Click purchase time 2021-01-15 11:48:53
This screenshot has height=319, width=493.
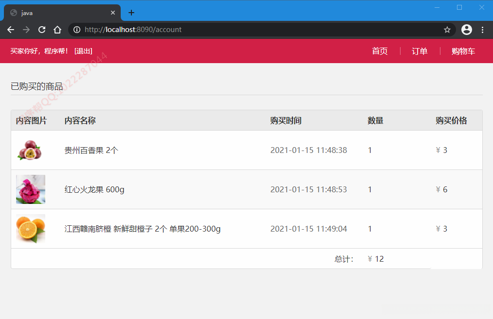(309, 189)
